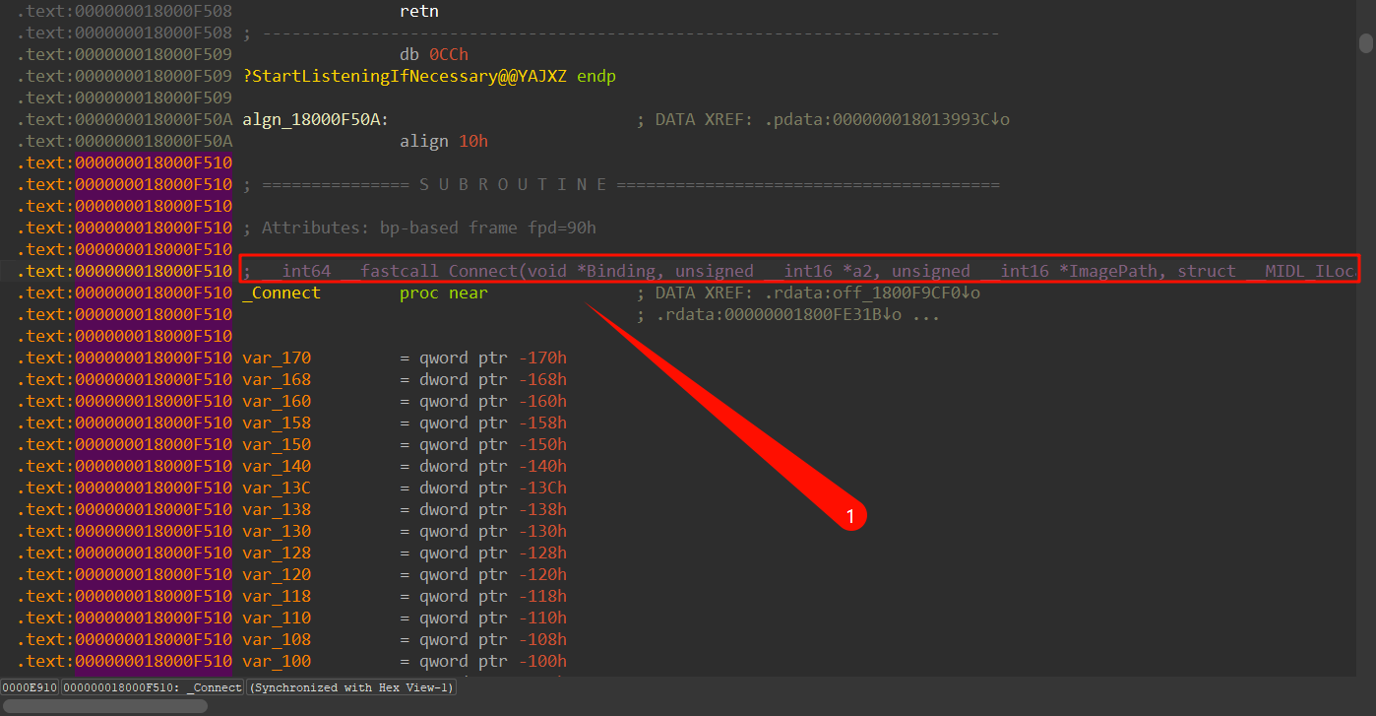Click the retn instruction
This screenshot has width=1376, height=716.
[x=418, y=12]
